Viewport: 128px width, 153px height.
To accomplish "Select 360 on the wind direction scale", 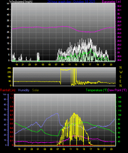I will coord(9,68).
